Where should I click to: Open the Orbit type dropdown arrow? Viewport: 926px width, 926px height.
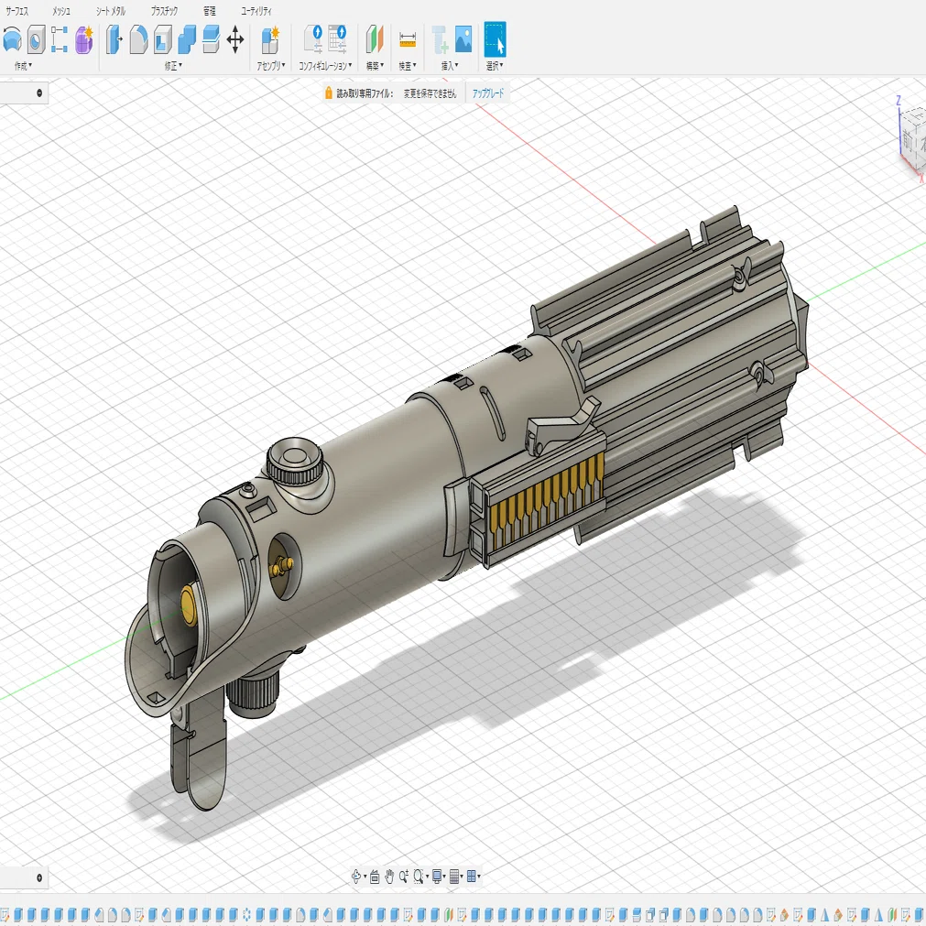(x=365, y=877)
